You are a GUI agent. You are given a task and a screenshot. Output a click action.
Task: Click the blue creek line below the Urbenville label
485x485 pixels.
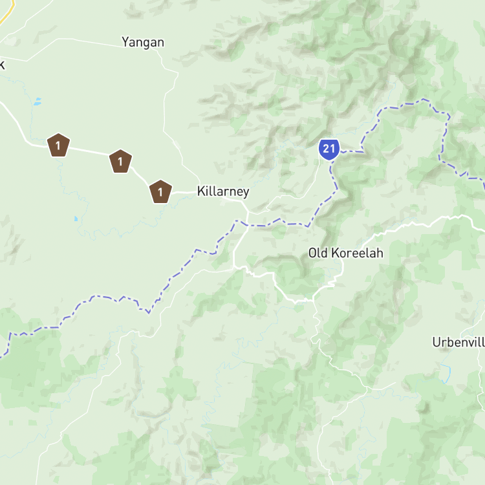click(446, 373)
